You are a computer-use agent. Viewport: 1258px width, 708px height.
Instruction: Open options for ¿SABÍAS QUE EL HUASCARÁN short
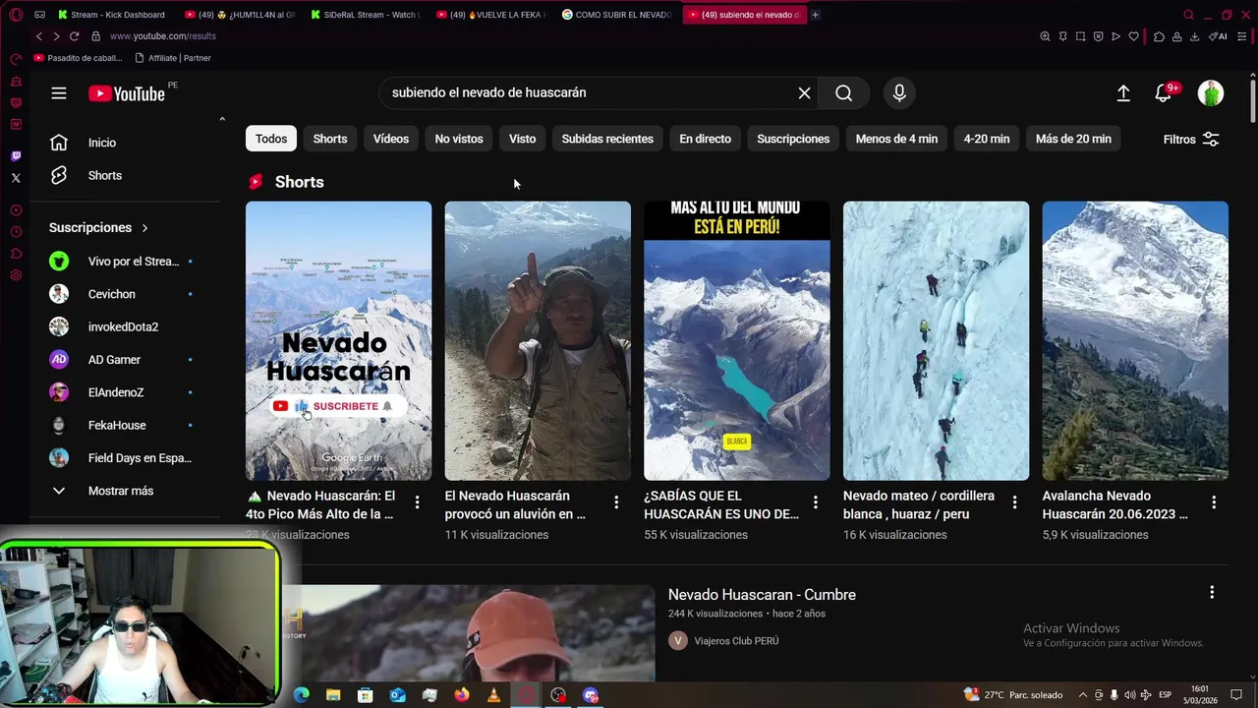815,502
